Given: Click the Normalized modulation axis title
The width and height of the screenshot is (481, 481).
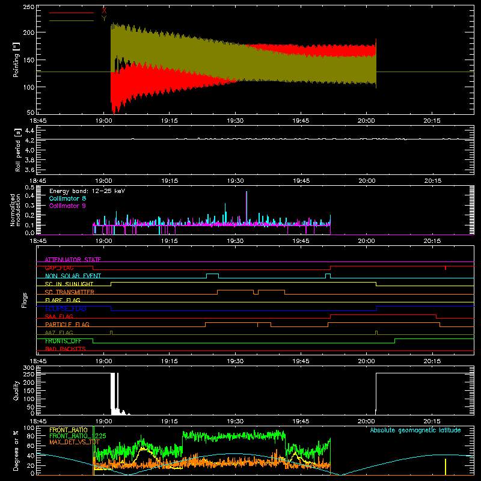Looking at the screenshot, I should click(x=15, y=210).
